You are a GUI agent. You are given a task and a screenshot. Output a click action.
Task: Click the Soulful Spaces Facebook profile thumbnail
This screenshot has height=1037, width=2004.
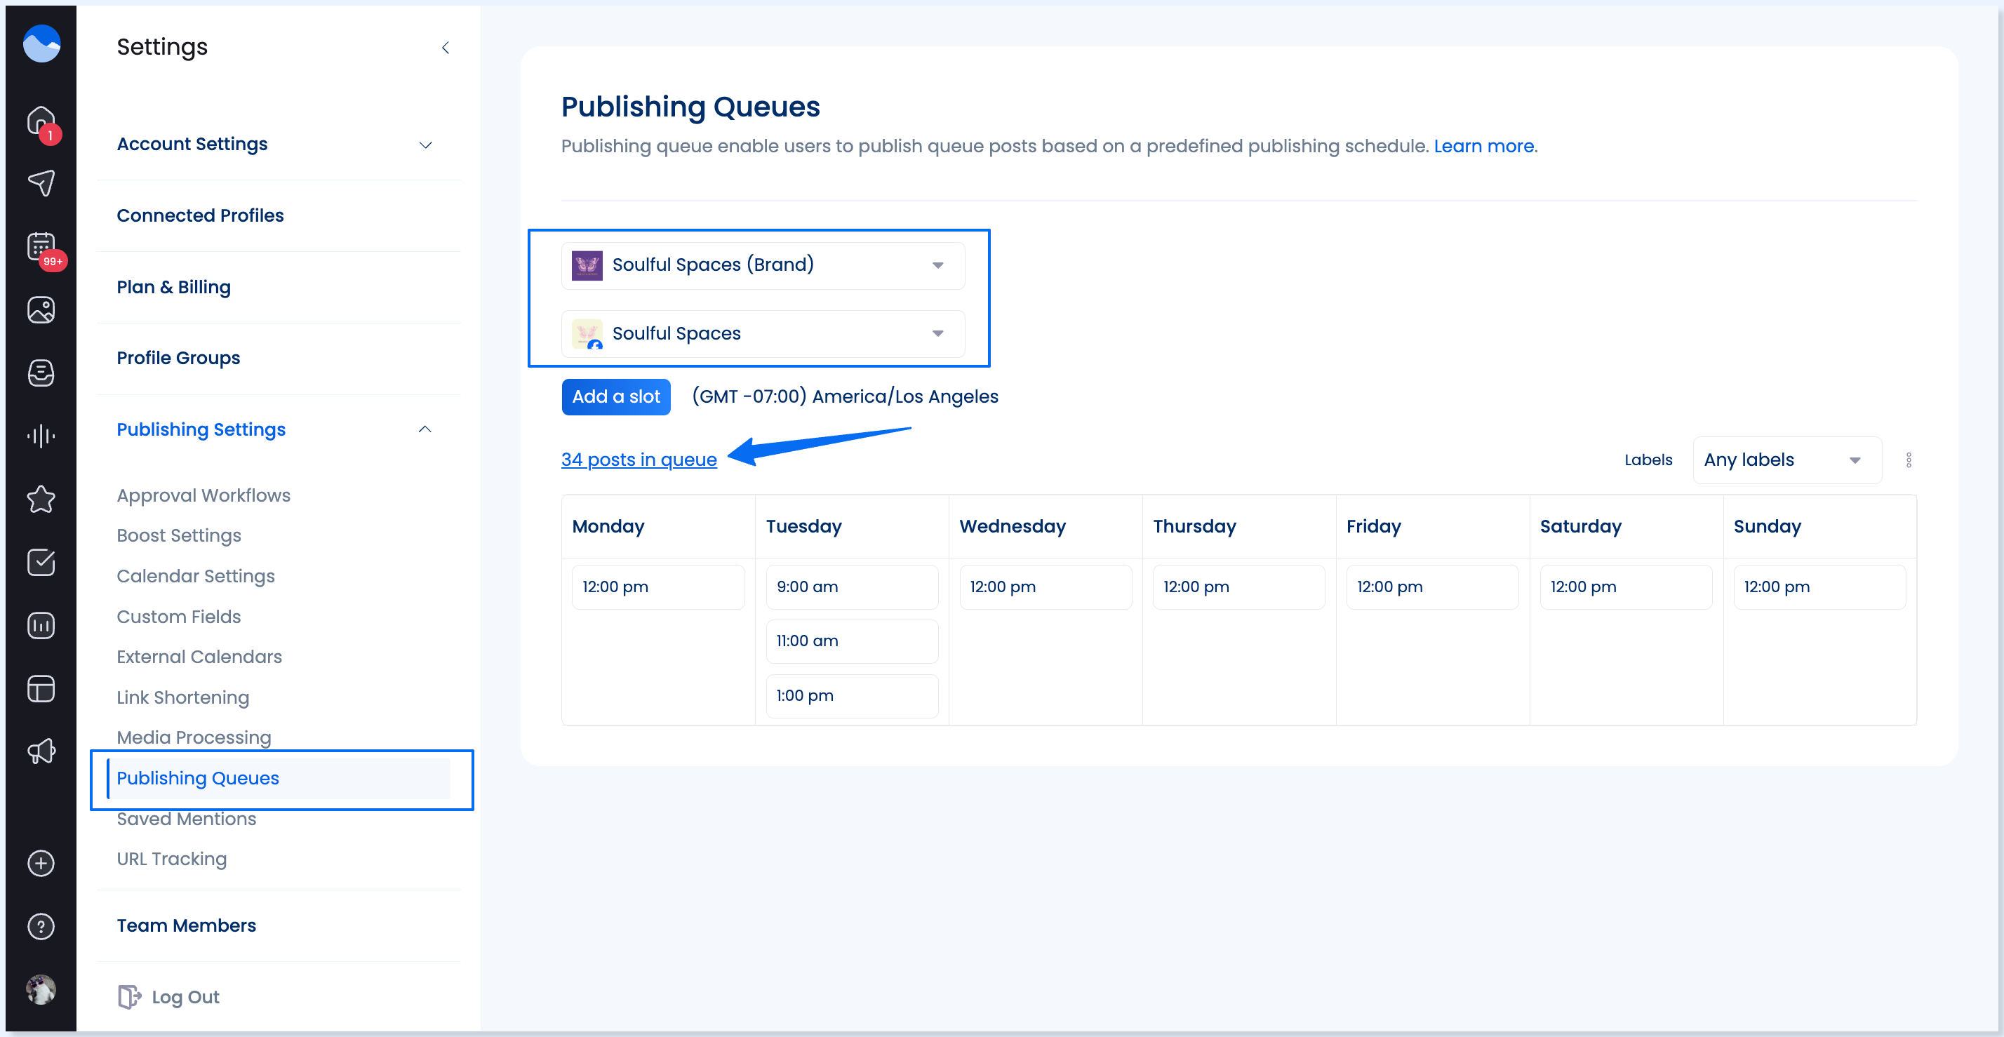click(587, 334)
